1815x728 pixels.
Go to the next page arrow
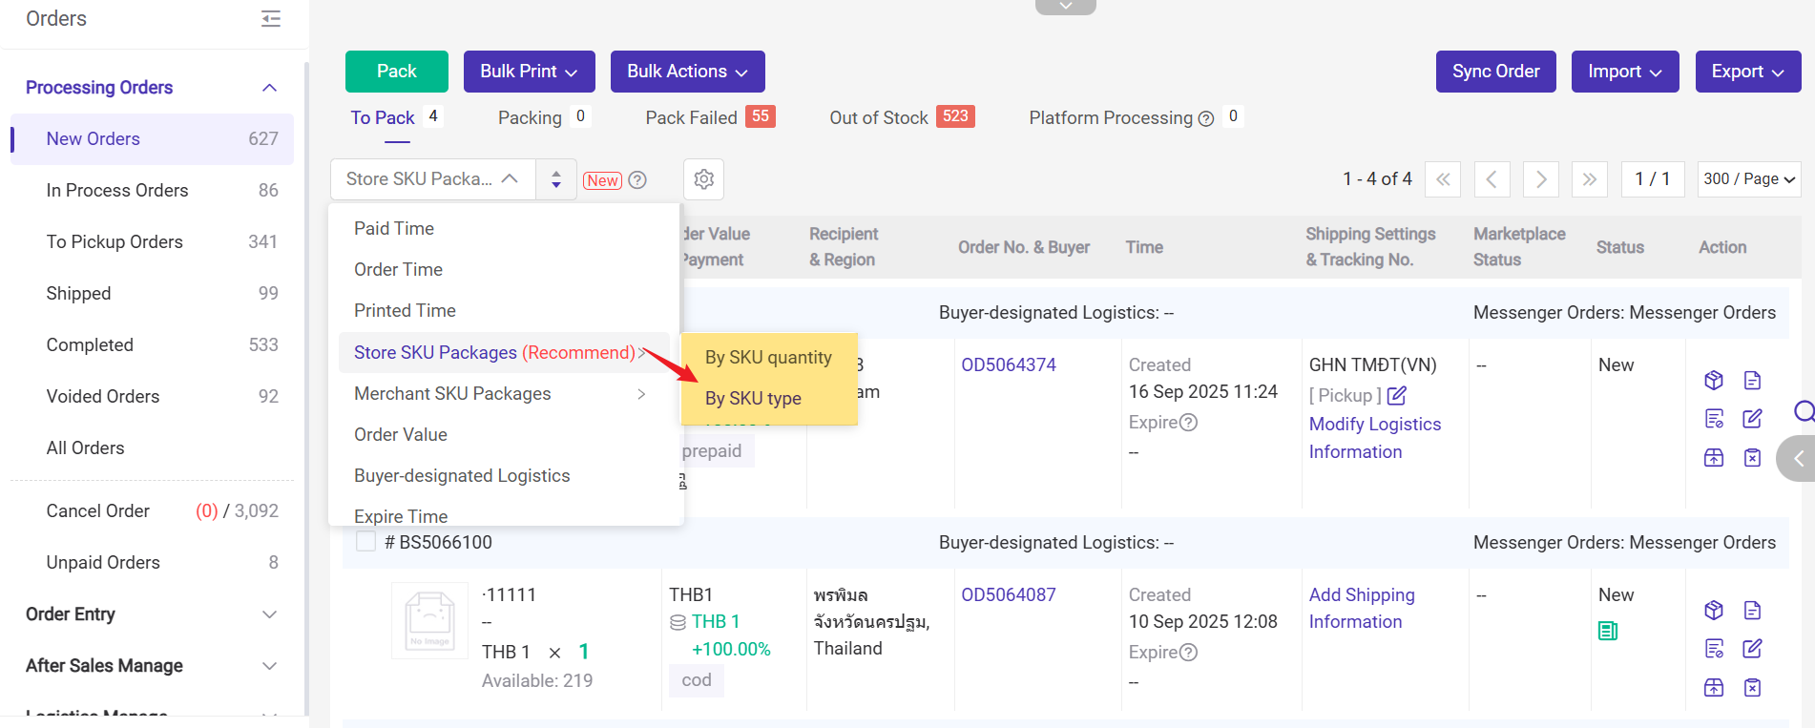coord(1540,179)
